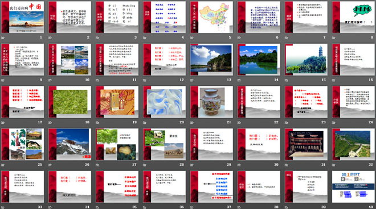Click the animation star under slide 33
The image size is (376, 209).
pyautogui.click(x=3, y=207)
